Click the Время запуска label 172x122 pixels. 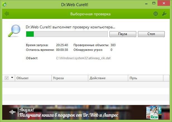click(x=37, y=45)
